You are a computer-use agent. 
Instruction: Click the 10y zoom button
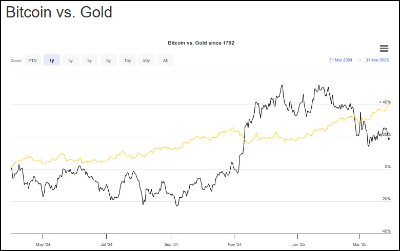tap(127, 60)
